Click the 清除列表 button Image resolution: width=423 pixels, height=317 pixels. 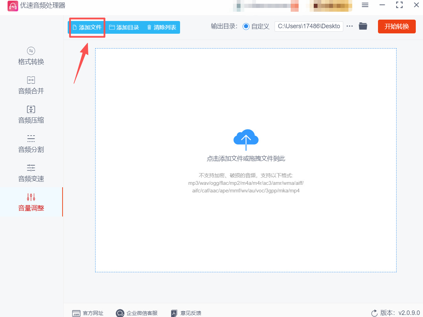point(162,27)
